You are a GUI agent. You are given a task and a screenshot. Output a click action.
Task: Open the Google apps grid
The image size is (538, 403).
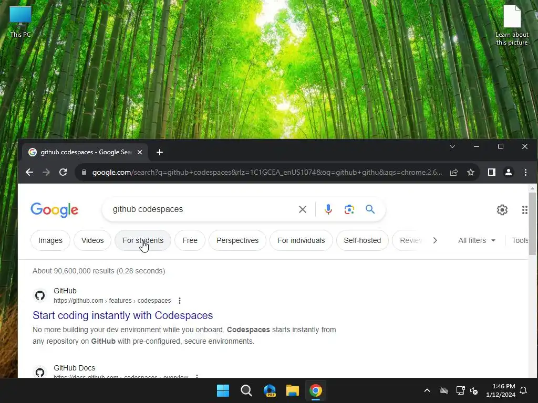click(x=525, y=210)
